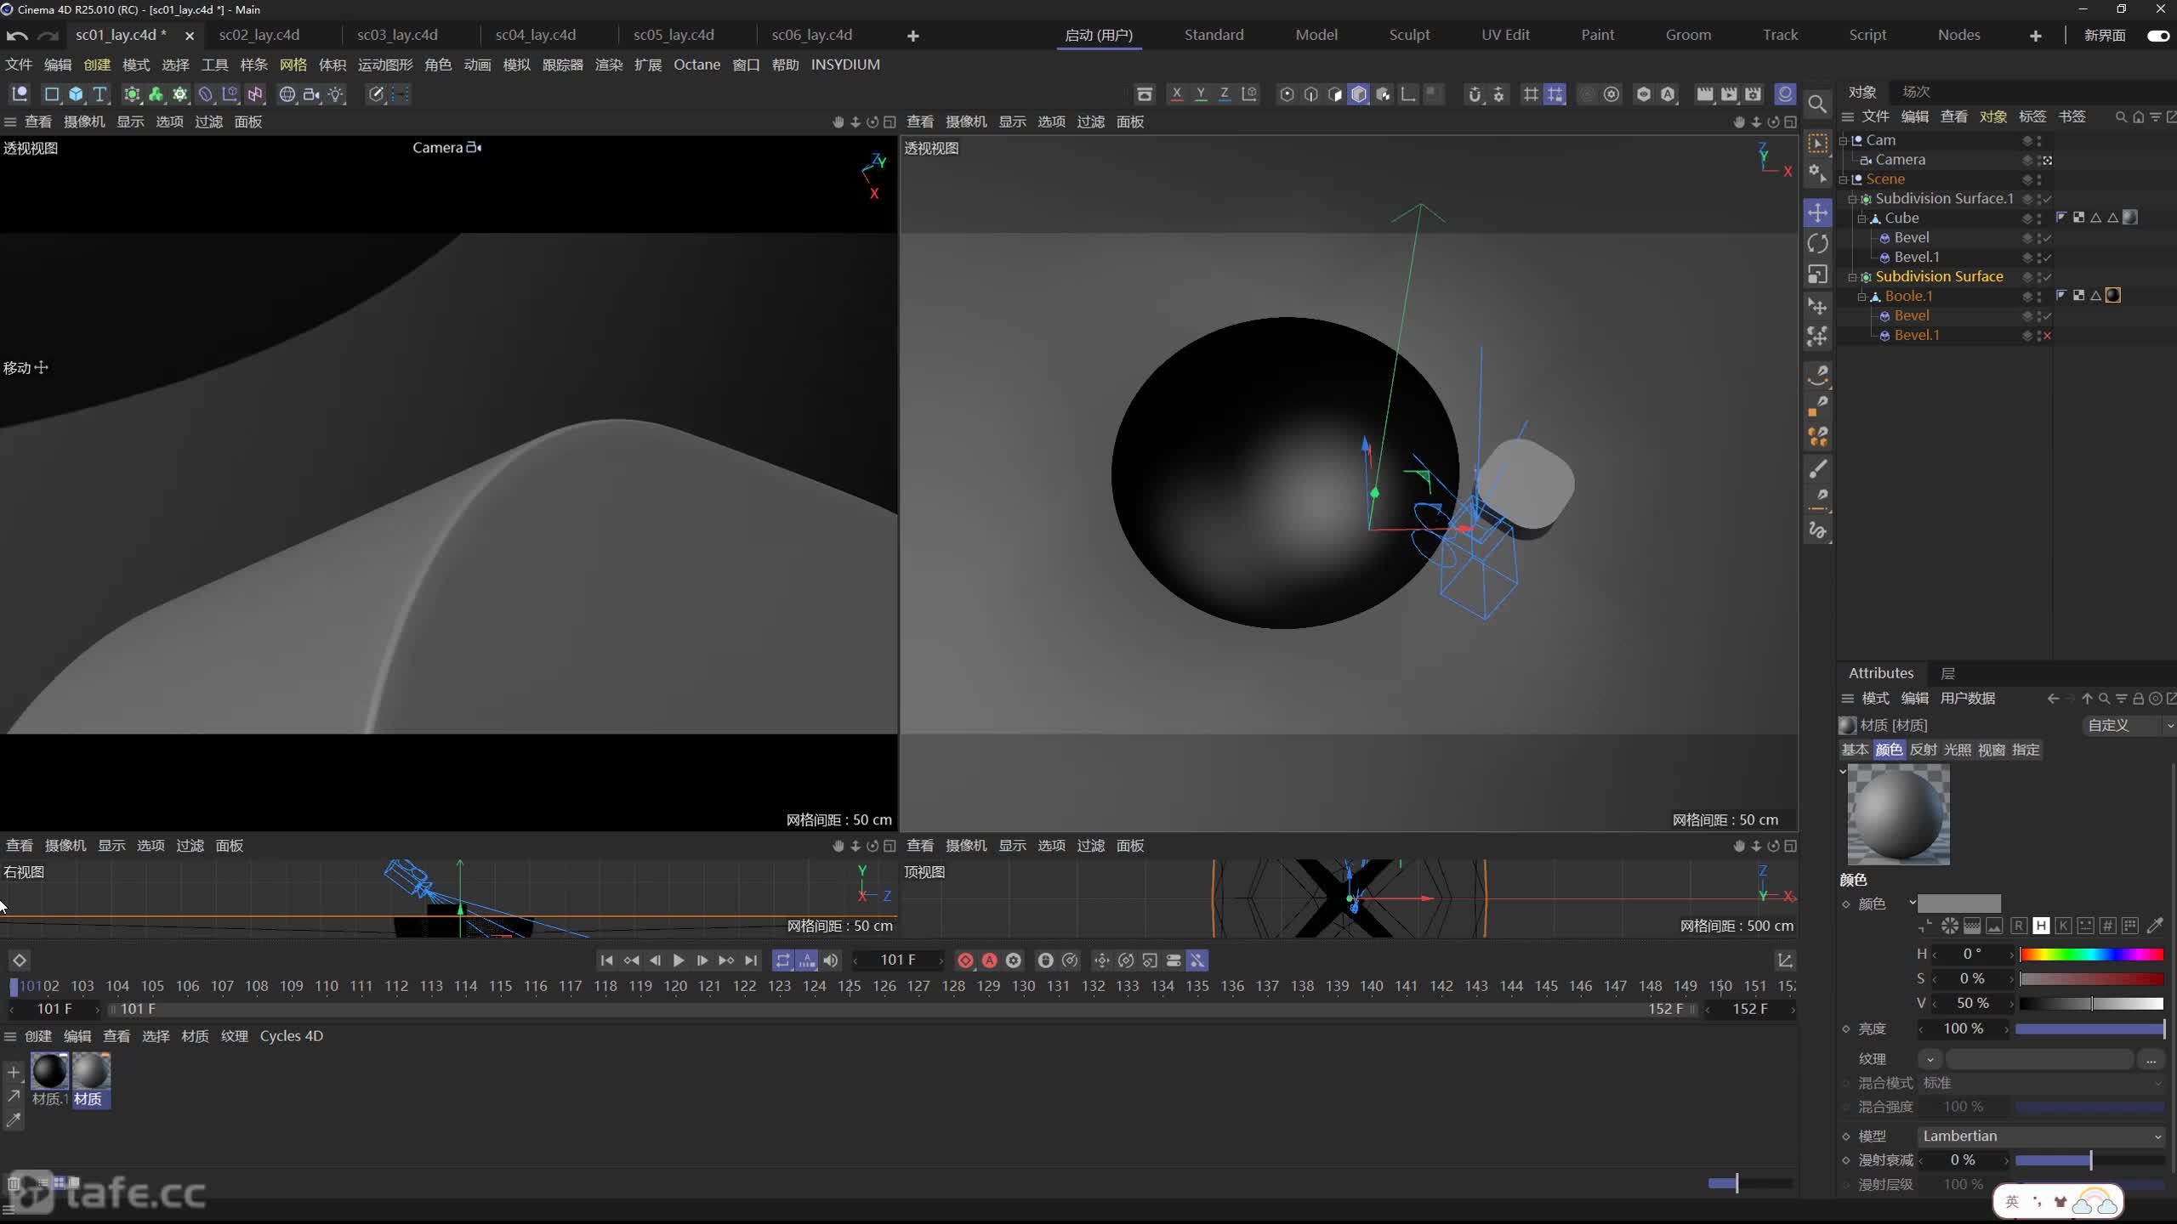Go to the end of animation

(750, 960)
